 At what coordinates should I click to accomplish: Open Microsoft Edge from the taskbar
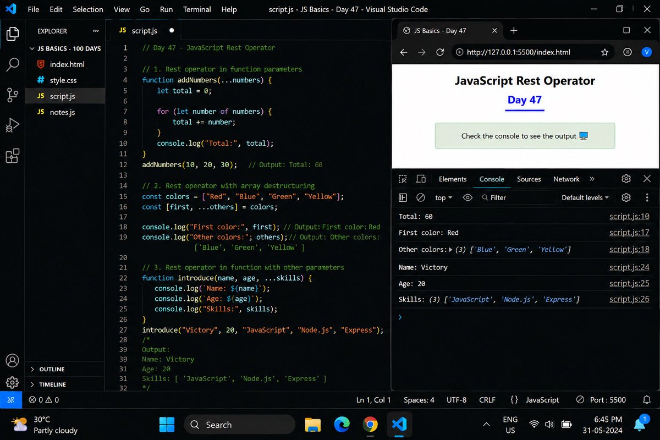(x=342, y=425)
